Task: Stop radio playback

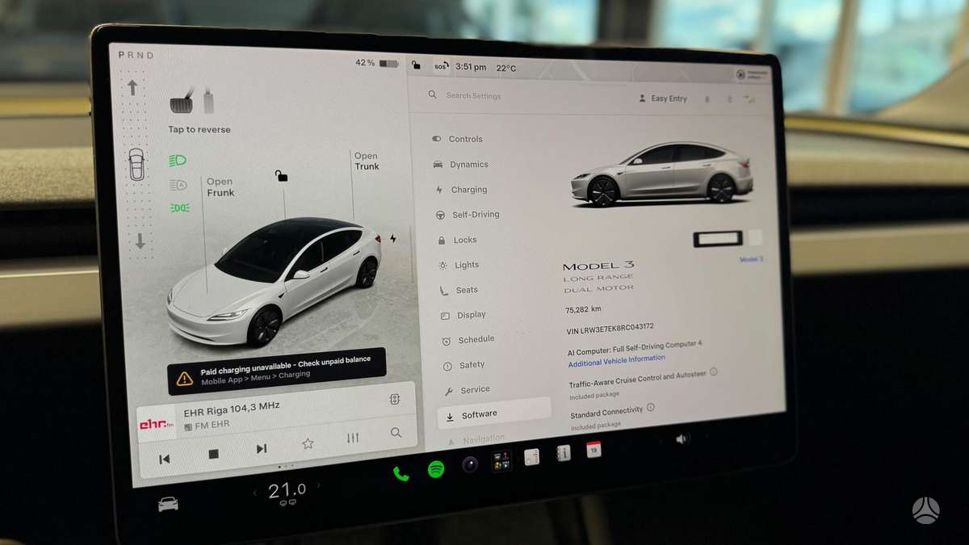Action: (x=213, y=454)
